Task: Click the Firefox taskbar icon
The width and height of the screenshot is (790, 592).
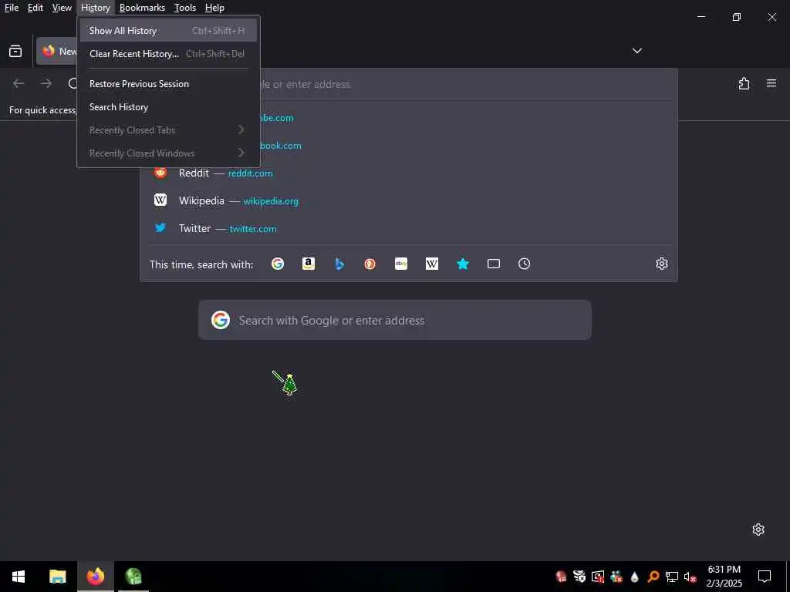Action: (x=95, y=577)
